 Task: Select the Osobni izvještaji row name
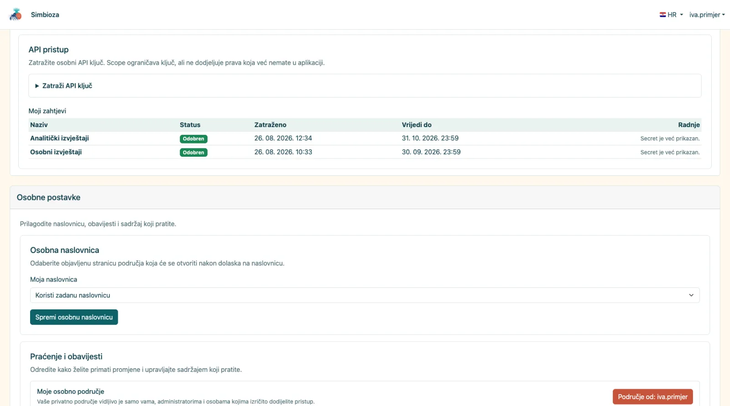[56, 152]
